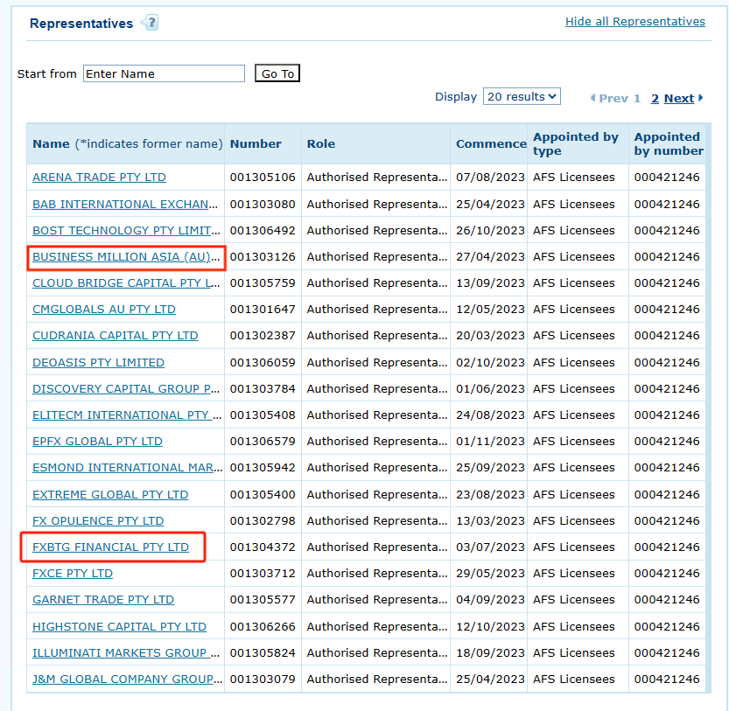This screenshot has width=729, height=711.
Task: Click the Prev page arrow icon
Action: (x=593, y=98)
